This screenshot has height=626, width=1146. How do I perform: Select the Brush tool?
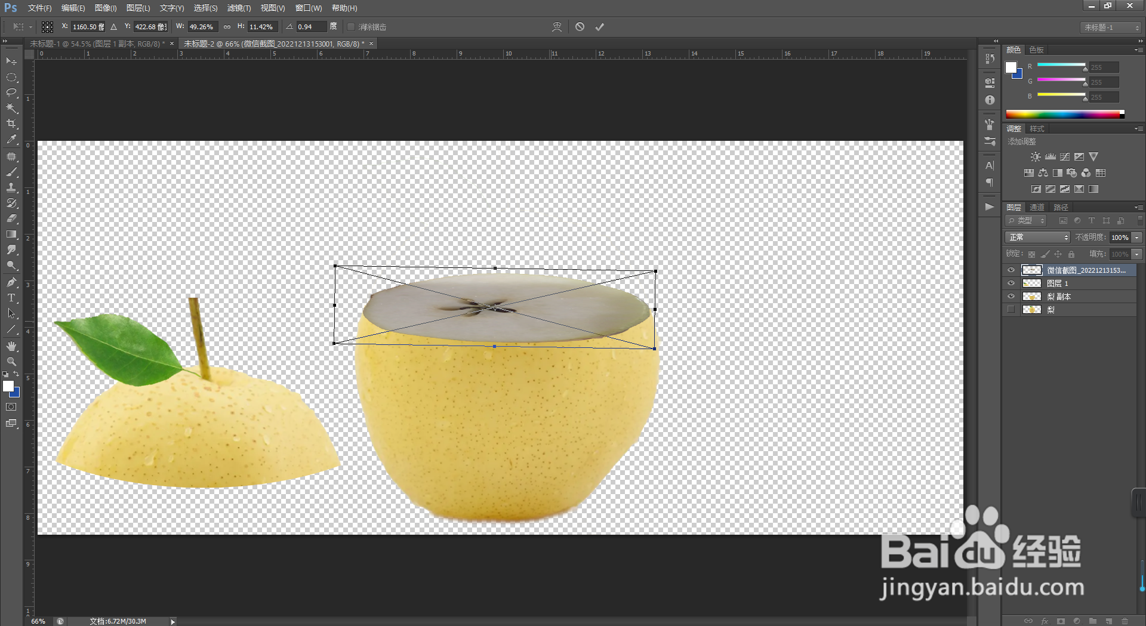pos(11,172)
